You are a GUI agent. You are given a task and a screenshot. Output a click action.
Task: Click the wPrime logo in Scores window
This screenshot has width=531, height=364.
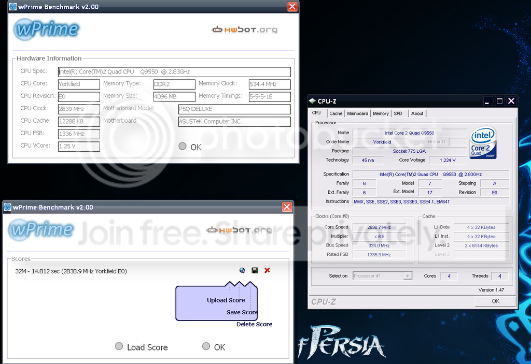(41, 230)
